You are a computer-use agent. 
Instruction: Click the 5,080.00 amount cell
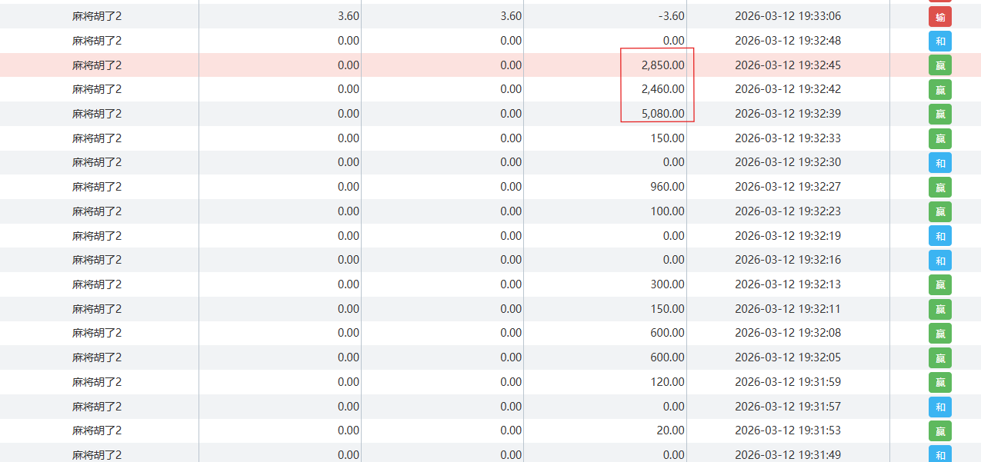click(662, 114)
